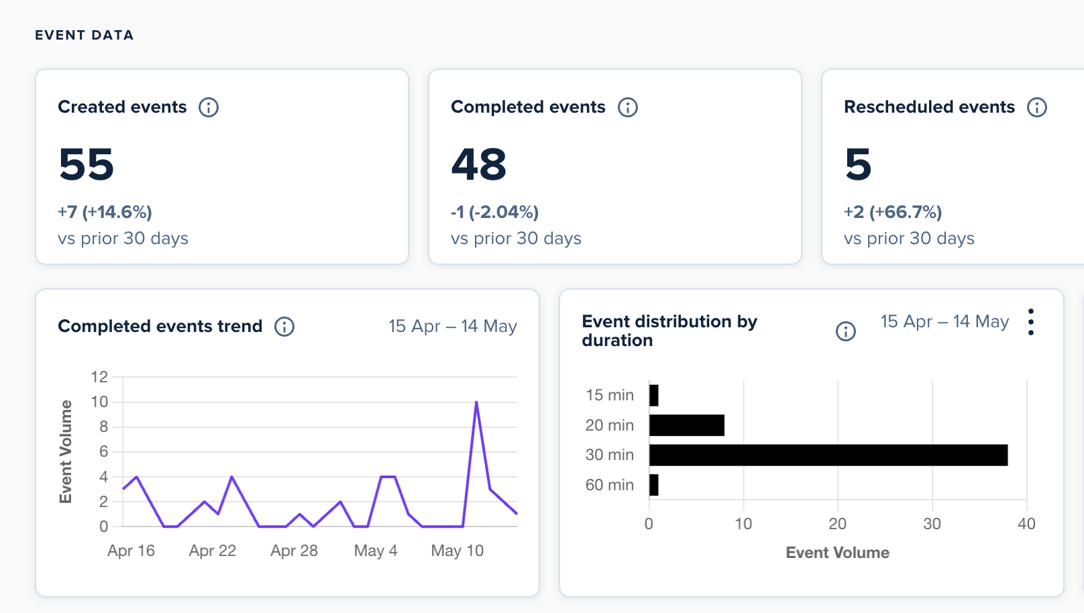Click the EVENT DATA section heading
The height and width of the screenshot is (613, 1084).
85,36
